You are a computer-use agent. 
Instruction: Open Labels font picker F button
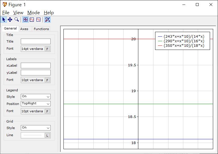[x=47, y=80]
